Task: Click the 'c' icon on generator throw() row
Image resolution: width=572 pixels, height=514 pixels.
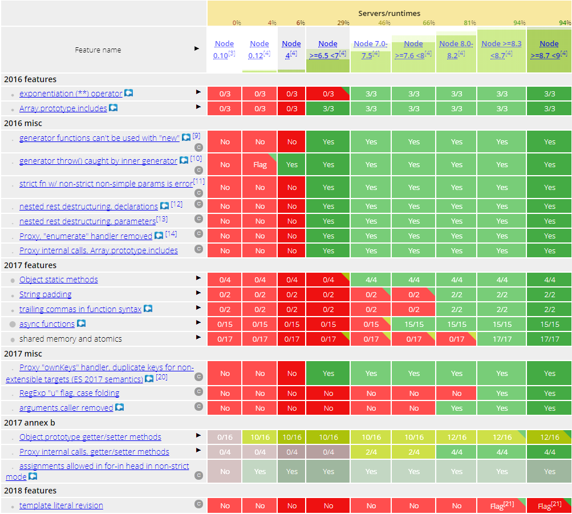Action: point(198,170)
